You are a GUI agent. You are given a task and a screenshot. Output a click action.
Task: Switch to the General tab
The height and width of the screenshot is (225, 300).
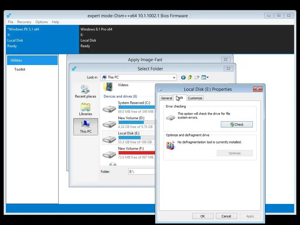tap(167, 98)
